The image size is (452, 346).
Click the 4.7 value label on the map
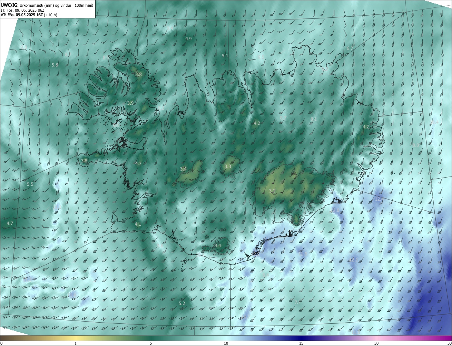(x=10, y=223)
